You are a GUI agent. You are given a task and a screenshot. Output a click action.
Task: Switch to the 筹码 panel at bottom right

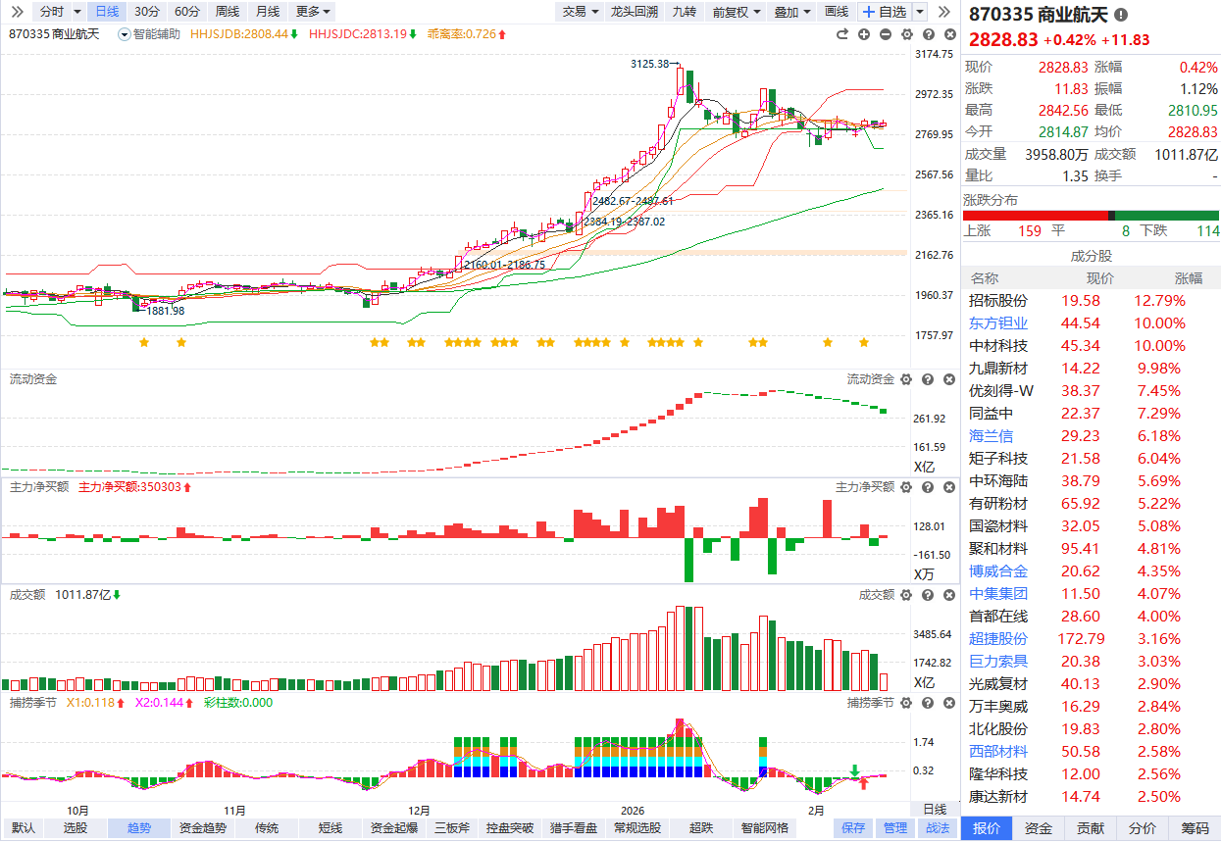pos(1195,828)
